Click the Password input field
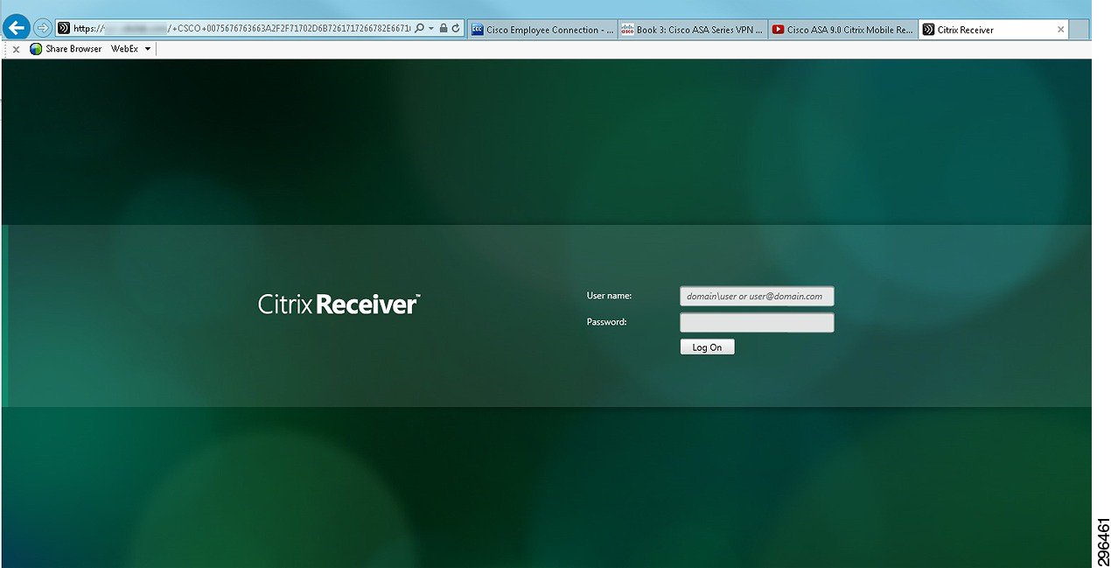1111x568 pixels. click(757, 322)
